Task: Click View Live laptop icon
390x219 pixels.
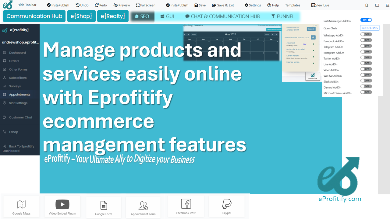Action: [x=313, y=5]
